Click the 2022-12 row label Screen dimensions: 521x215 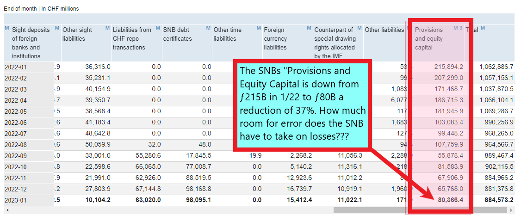[x=15, y=189]
